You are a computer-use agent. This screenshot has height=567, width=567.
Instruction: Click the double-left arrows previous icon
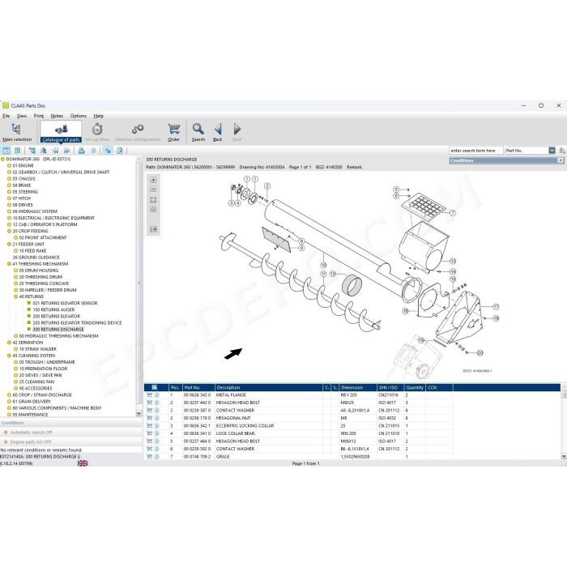pyautogui.click(x=55, y=151)
